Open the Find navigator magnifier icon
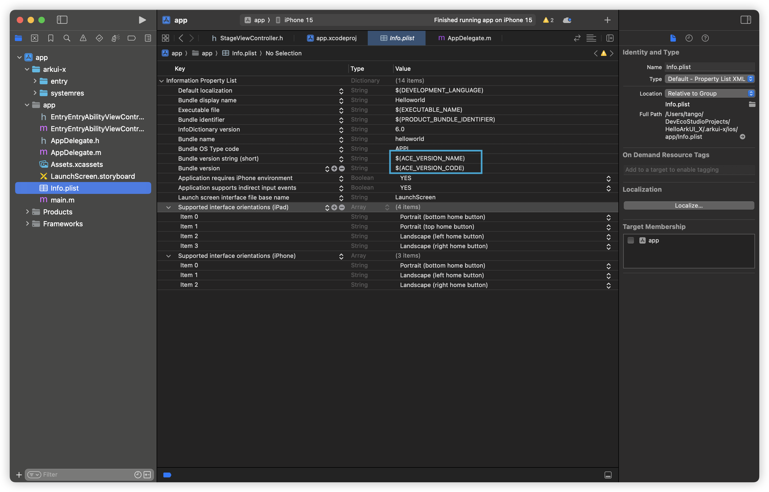The image size is (769, 492). coord(67,38)
